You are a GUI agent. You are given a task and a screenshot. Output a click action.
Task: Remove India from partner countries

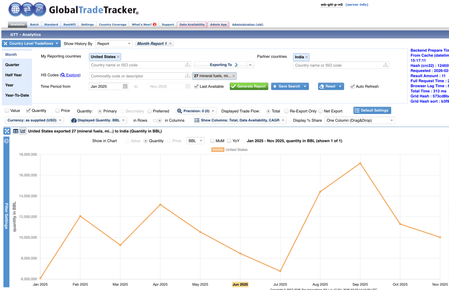[307, 57]
